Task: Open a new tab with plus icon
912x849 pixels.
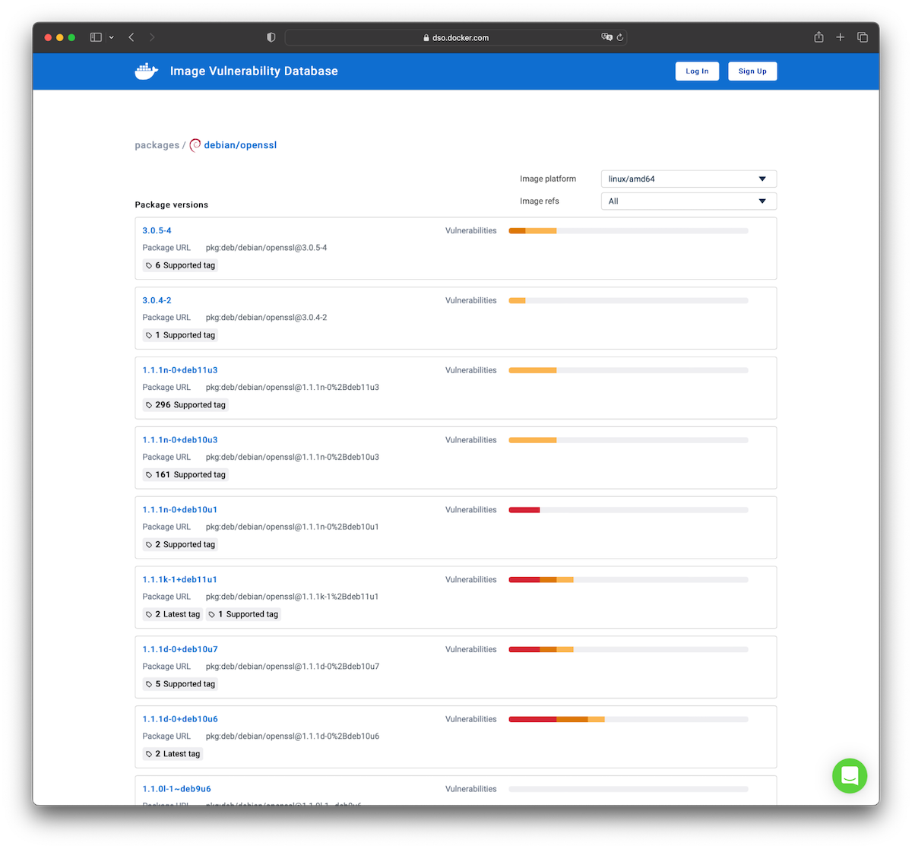Action: [840, 37]
